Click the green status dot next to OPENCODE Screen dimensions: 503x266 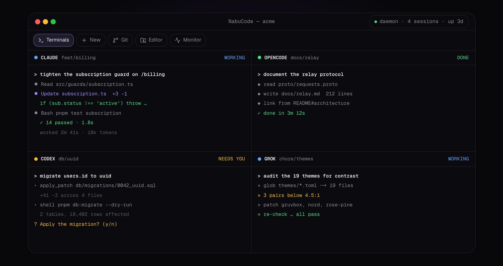click(259, 57)
